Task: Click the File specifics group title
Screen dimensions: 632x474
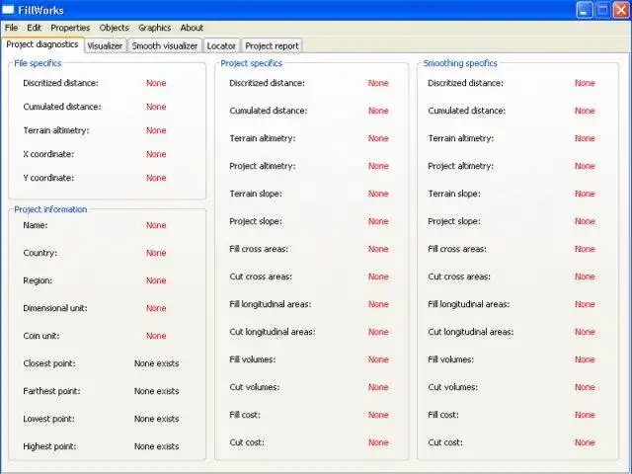Action: point(38,63)
